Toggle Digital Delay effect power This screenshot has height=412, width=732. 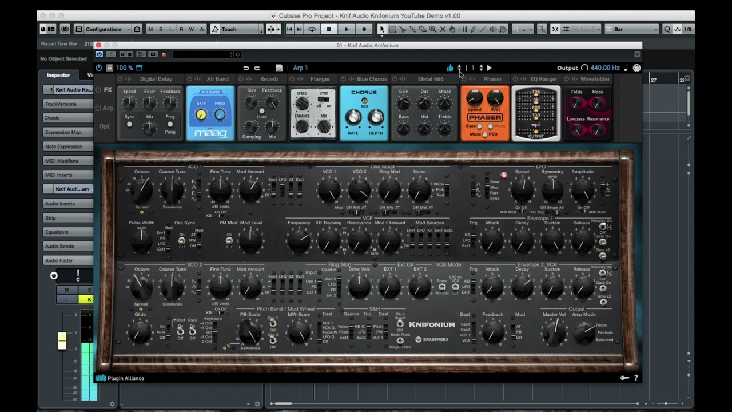coord(121,79)
